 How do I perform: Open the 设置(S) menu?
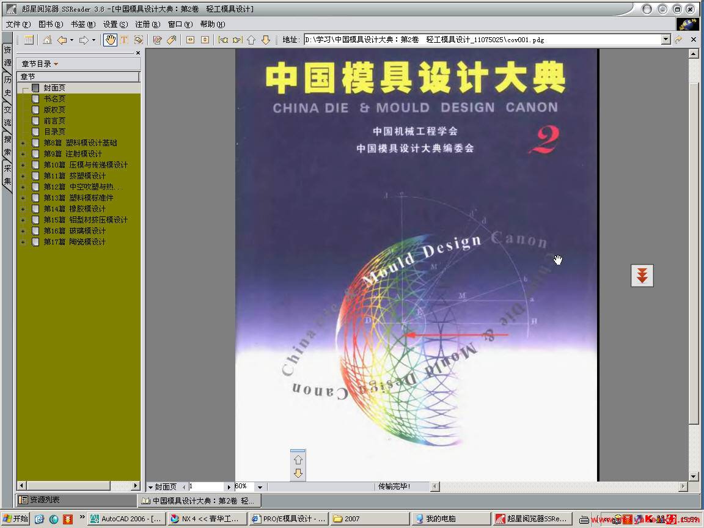pos(116,24)
